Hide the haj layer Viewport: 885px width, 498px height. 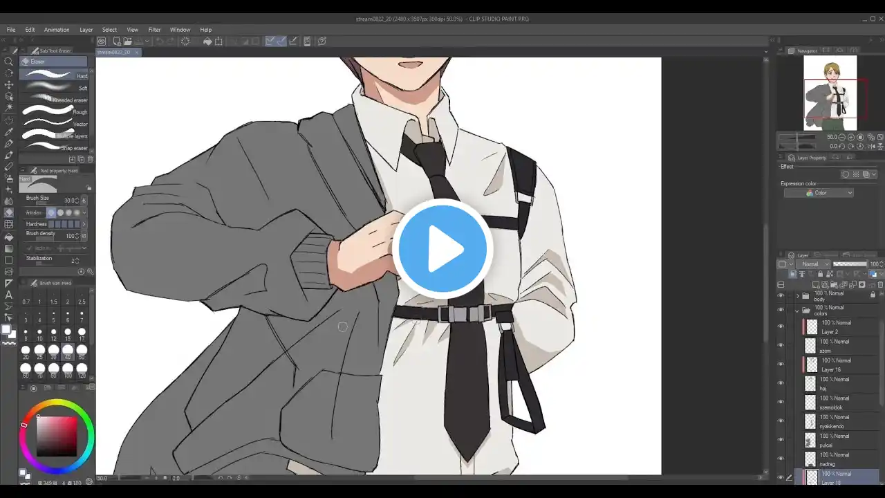tap(781, 384)
